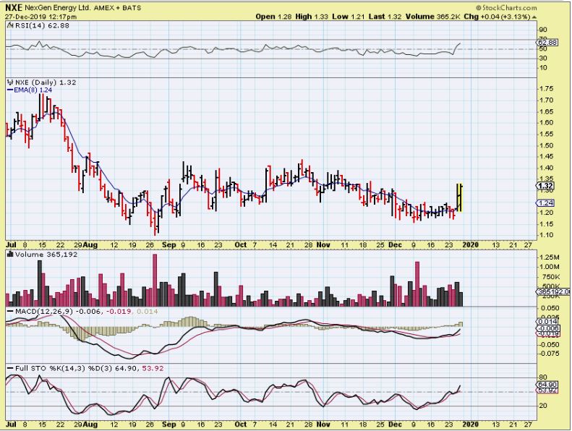
Task: Click the histogram icon beside Volume label
Action: point(10,255)
